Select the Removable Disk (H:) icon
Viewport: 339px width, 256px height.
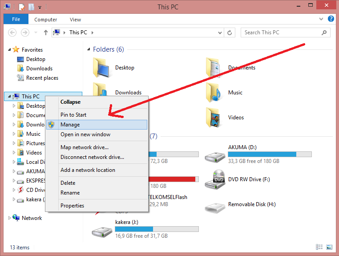point(215,208)
